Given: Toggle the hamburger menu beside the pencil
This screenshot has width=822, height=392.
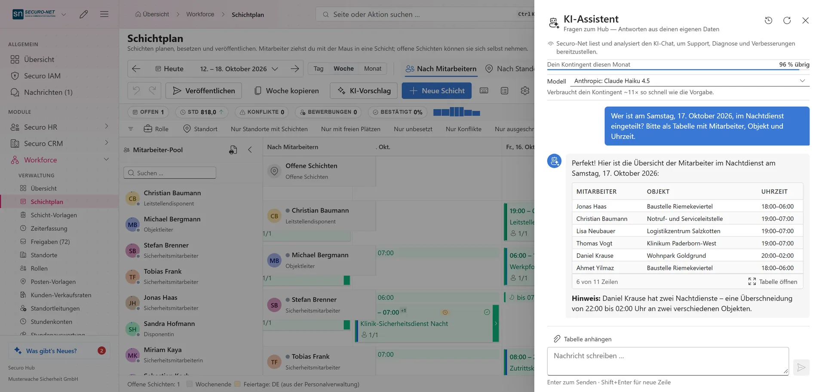Looking at the screenshot, I should [104, 14].
